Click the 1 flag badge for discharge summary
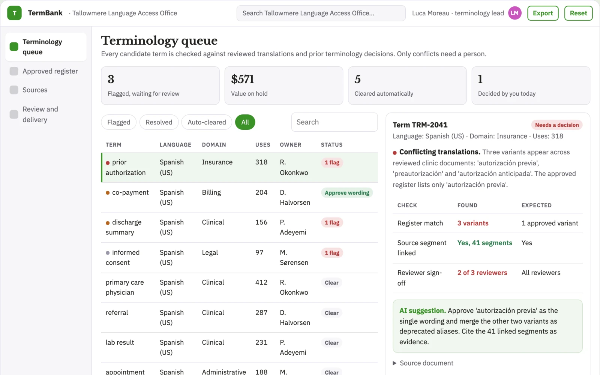The image size is (600, 375). [x=332, y=223]
